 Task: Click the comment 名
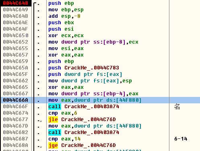pyautogui.click(x=177, y=107)
